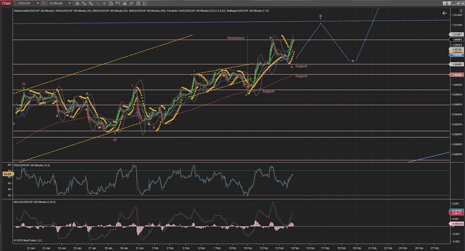Viewport: 465px width, 251px height.
Task: Click the return-to-latest-bar arrow
Action: [x=445, y=13]
